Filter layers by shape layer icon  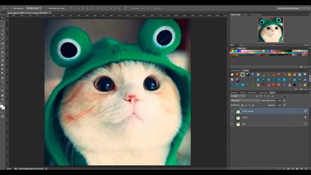[269, 96]
